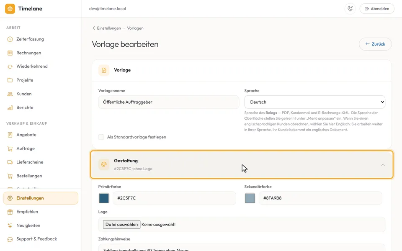This screenshot has width=402, height=251.
Task: Click the Zurück button
Action: (375, 44)
